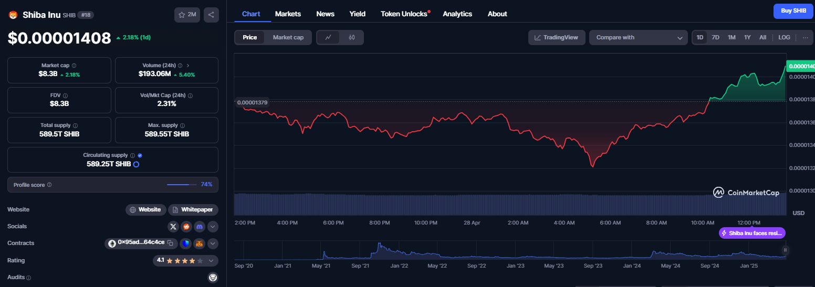The width and height of the screenshot is (815, 287).
Task: Select the line chart icon
Action: (328, 37)
